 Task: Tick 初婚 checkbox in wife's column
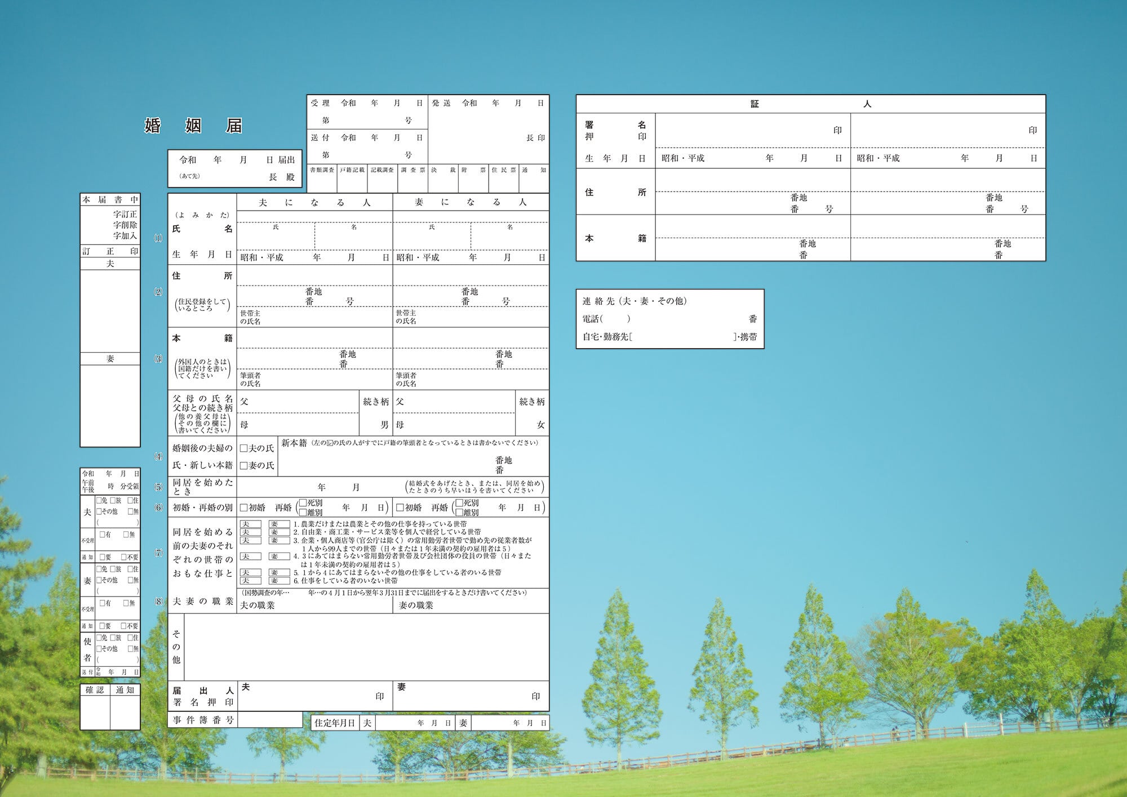(x=400, y=507)
